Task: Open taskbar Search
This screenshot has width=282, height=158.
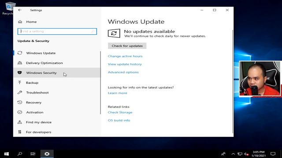Action: [x=20, y=154]
